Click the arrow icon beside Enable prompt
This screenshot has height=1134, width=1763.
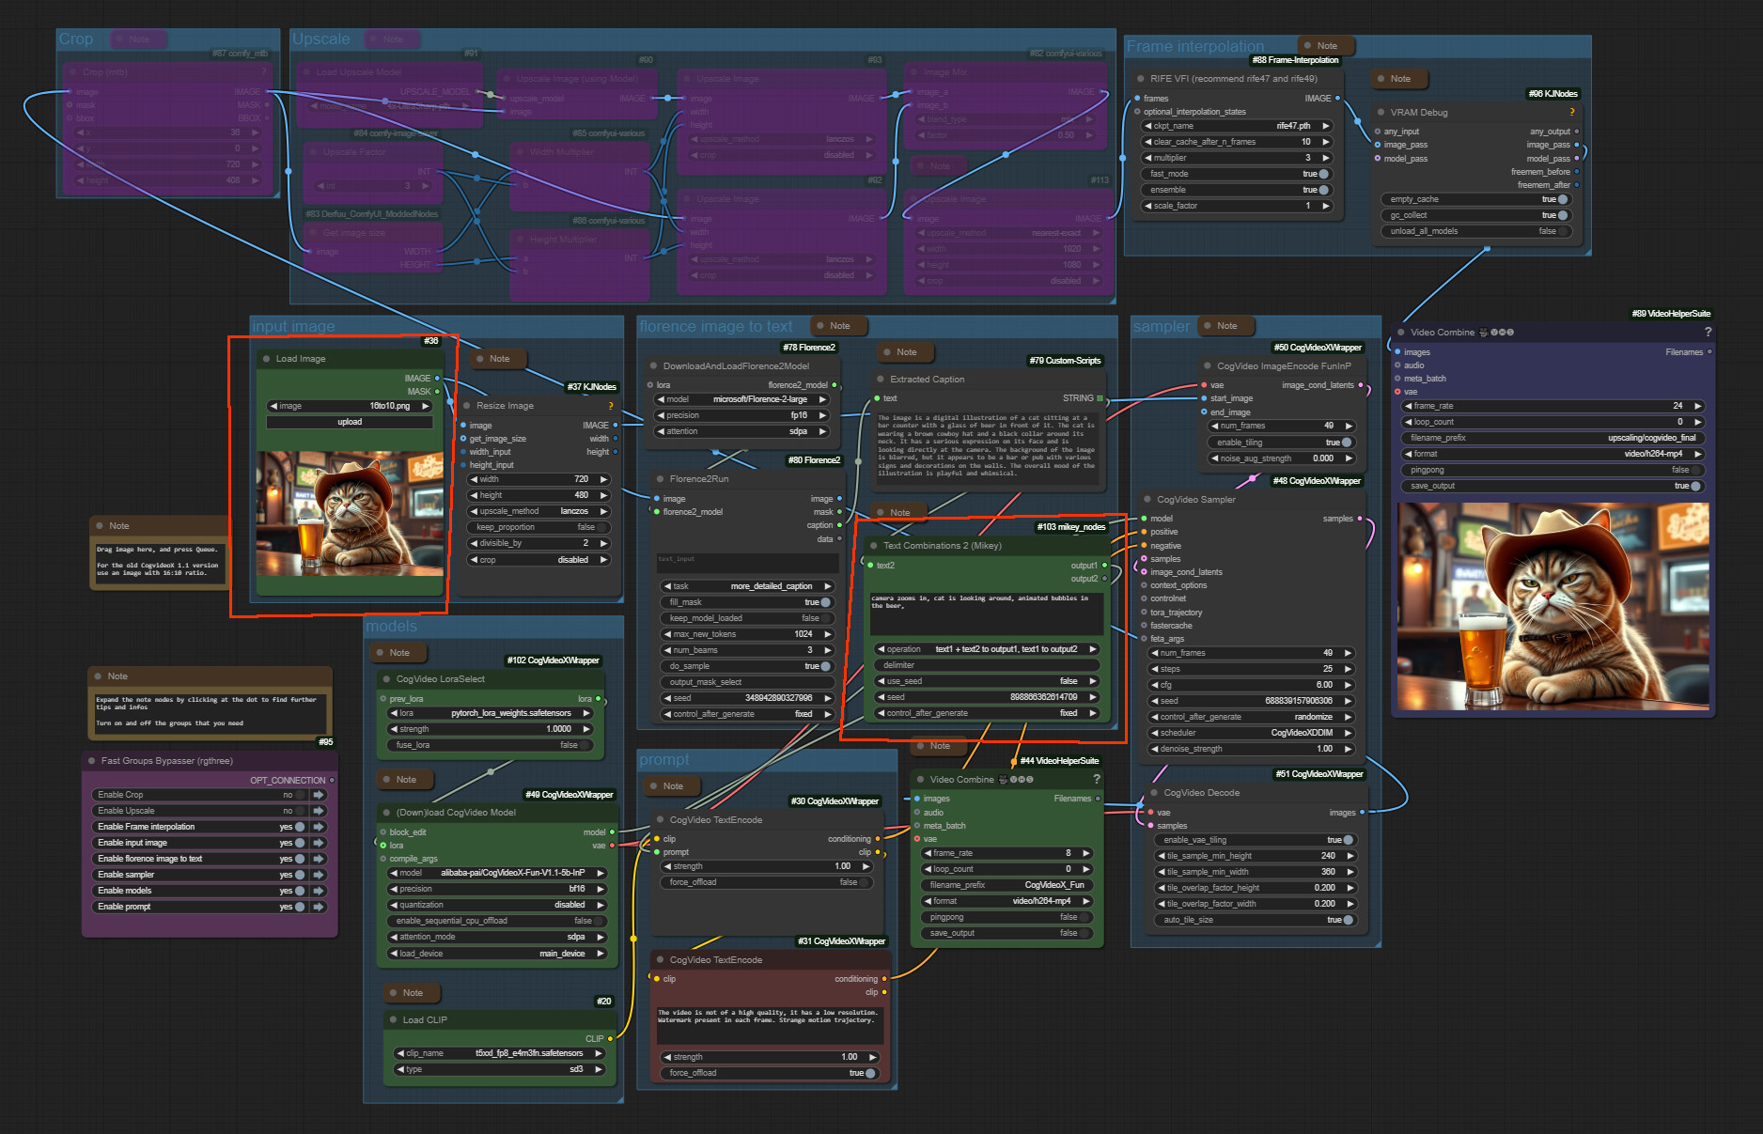click(x=319, y=907)
